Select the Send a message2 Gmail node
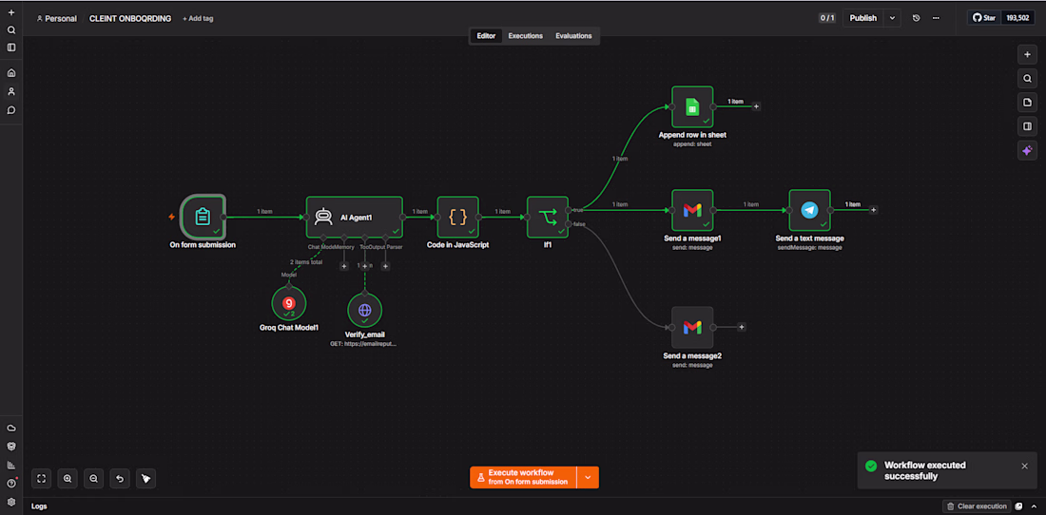 692,327
